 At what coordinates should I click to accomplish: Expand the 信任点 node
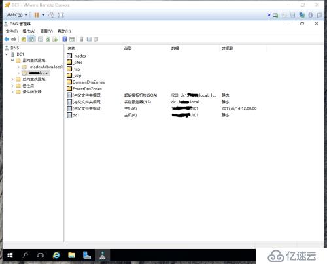coord(12,86)
